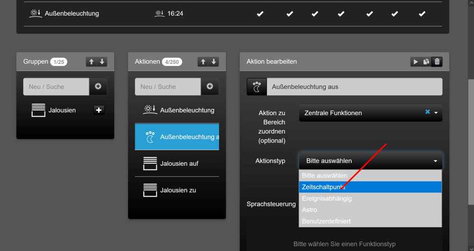Image resolution: width=474 pixels, height=251 pixels.
Task: Click Gruppen counter badge 1/25
Action: pos(59,62)
